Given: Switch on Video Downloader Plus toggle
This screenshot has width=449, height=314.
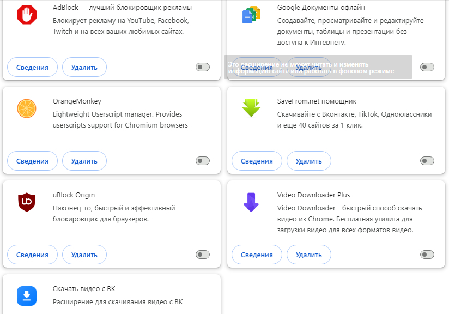Looking at the screenshot, I should [427, 255].
